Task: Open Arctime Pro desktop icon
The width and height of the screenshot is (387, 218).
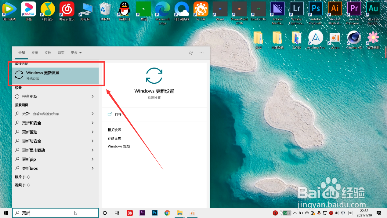Action: click(x=316, y=39)
